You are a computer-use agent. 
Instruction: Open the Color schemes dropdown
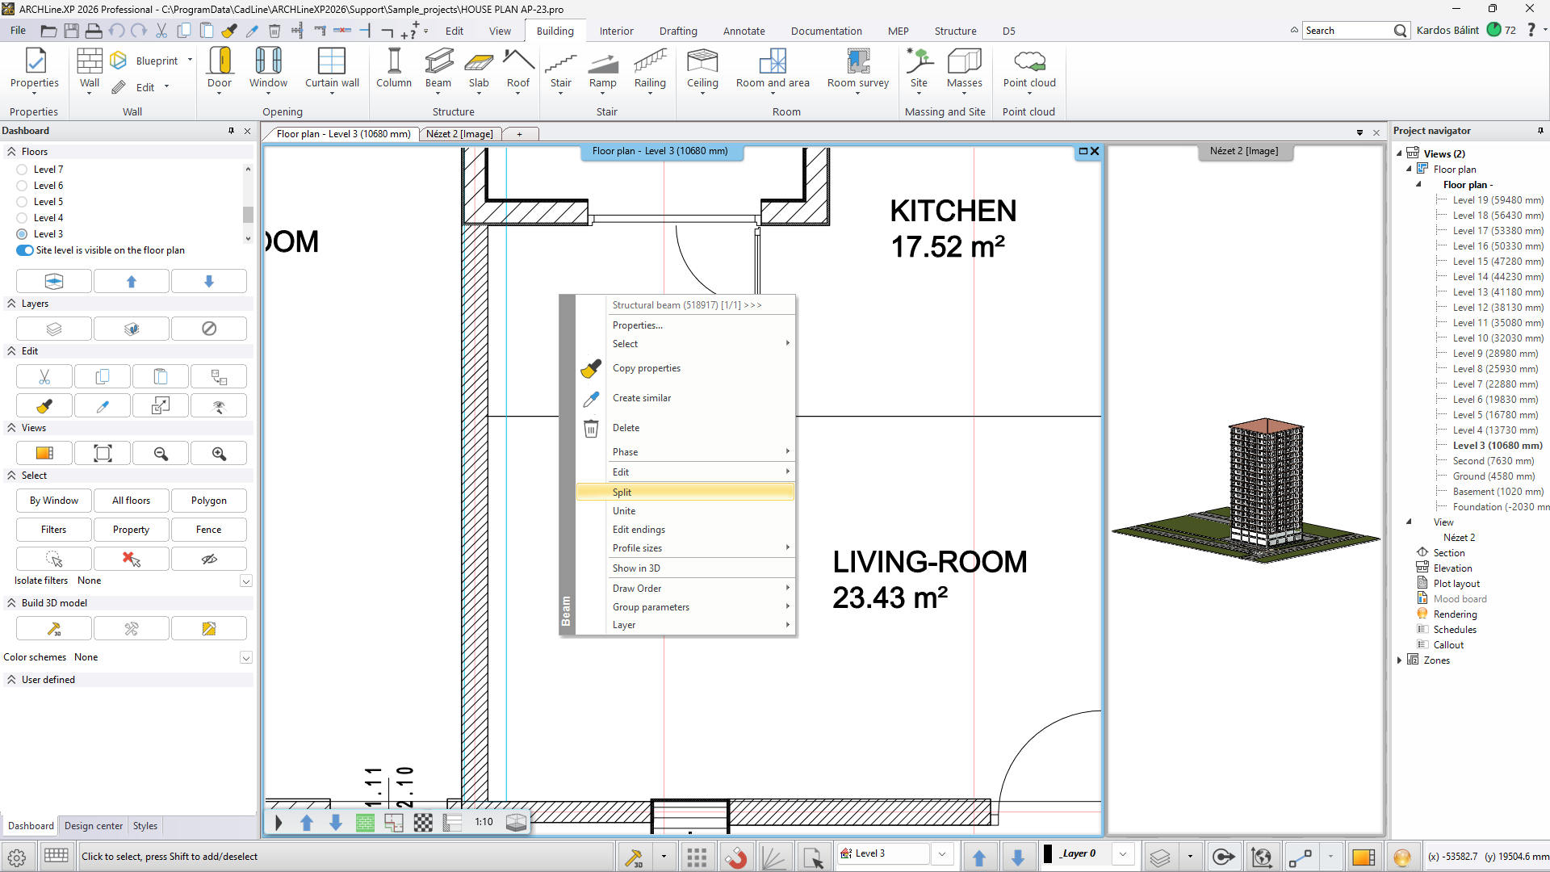[245, 658]
